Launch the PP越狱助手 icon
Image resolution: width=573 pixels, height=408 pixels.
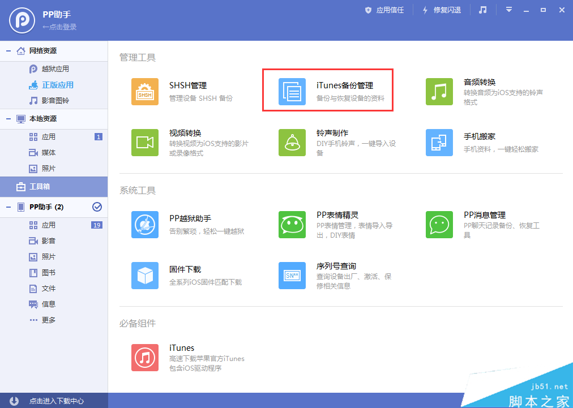[145, 225]
